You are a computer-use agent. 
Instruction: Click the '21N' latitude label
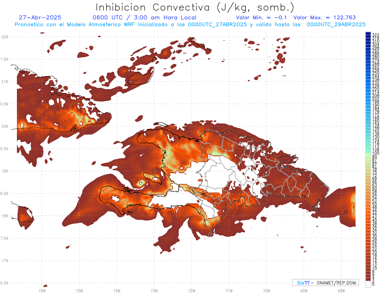[5, 81]
